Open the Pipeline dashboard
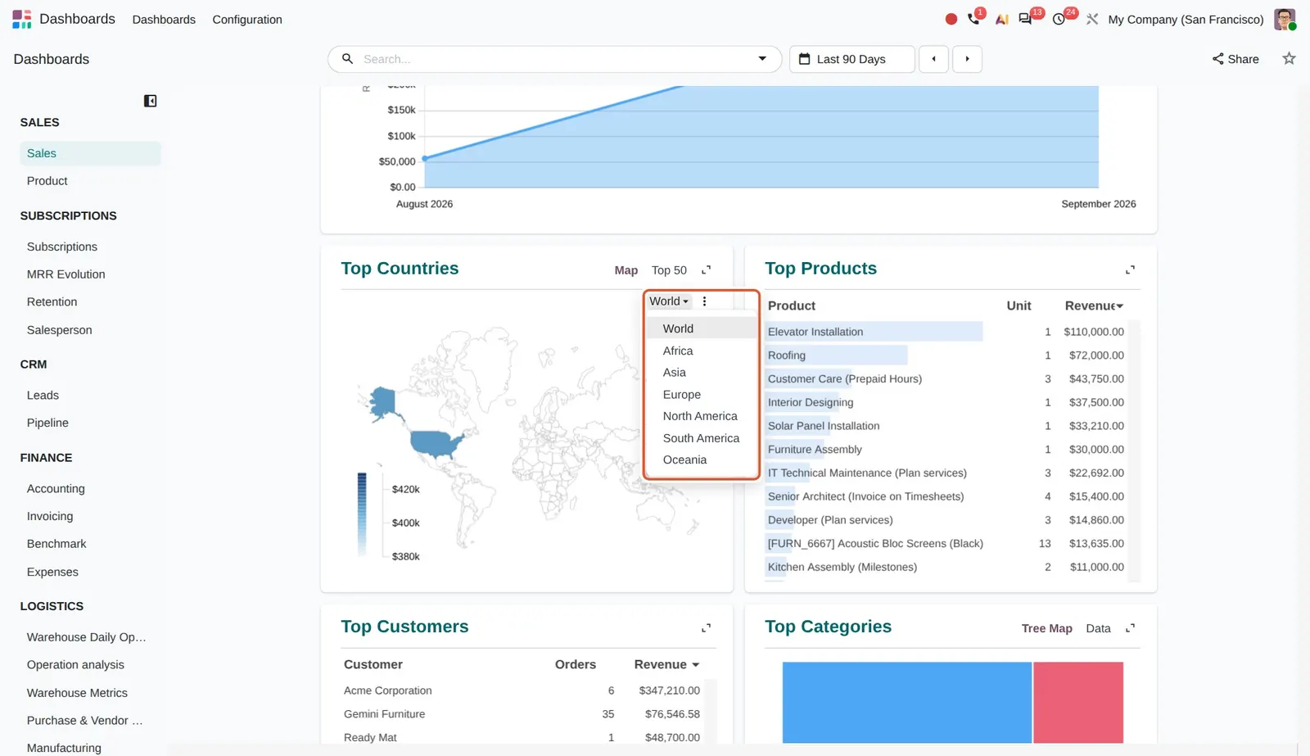This screenshot has width=1310, height=756. pos(90,423)
